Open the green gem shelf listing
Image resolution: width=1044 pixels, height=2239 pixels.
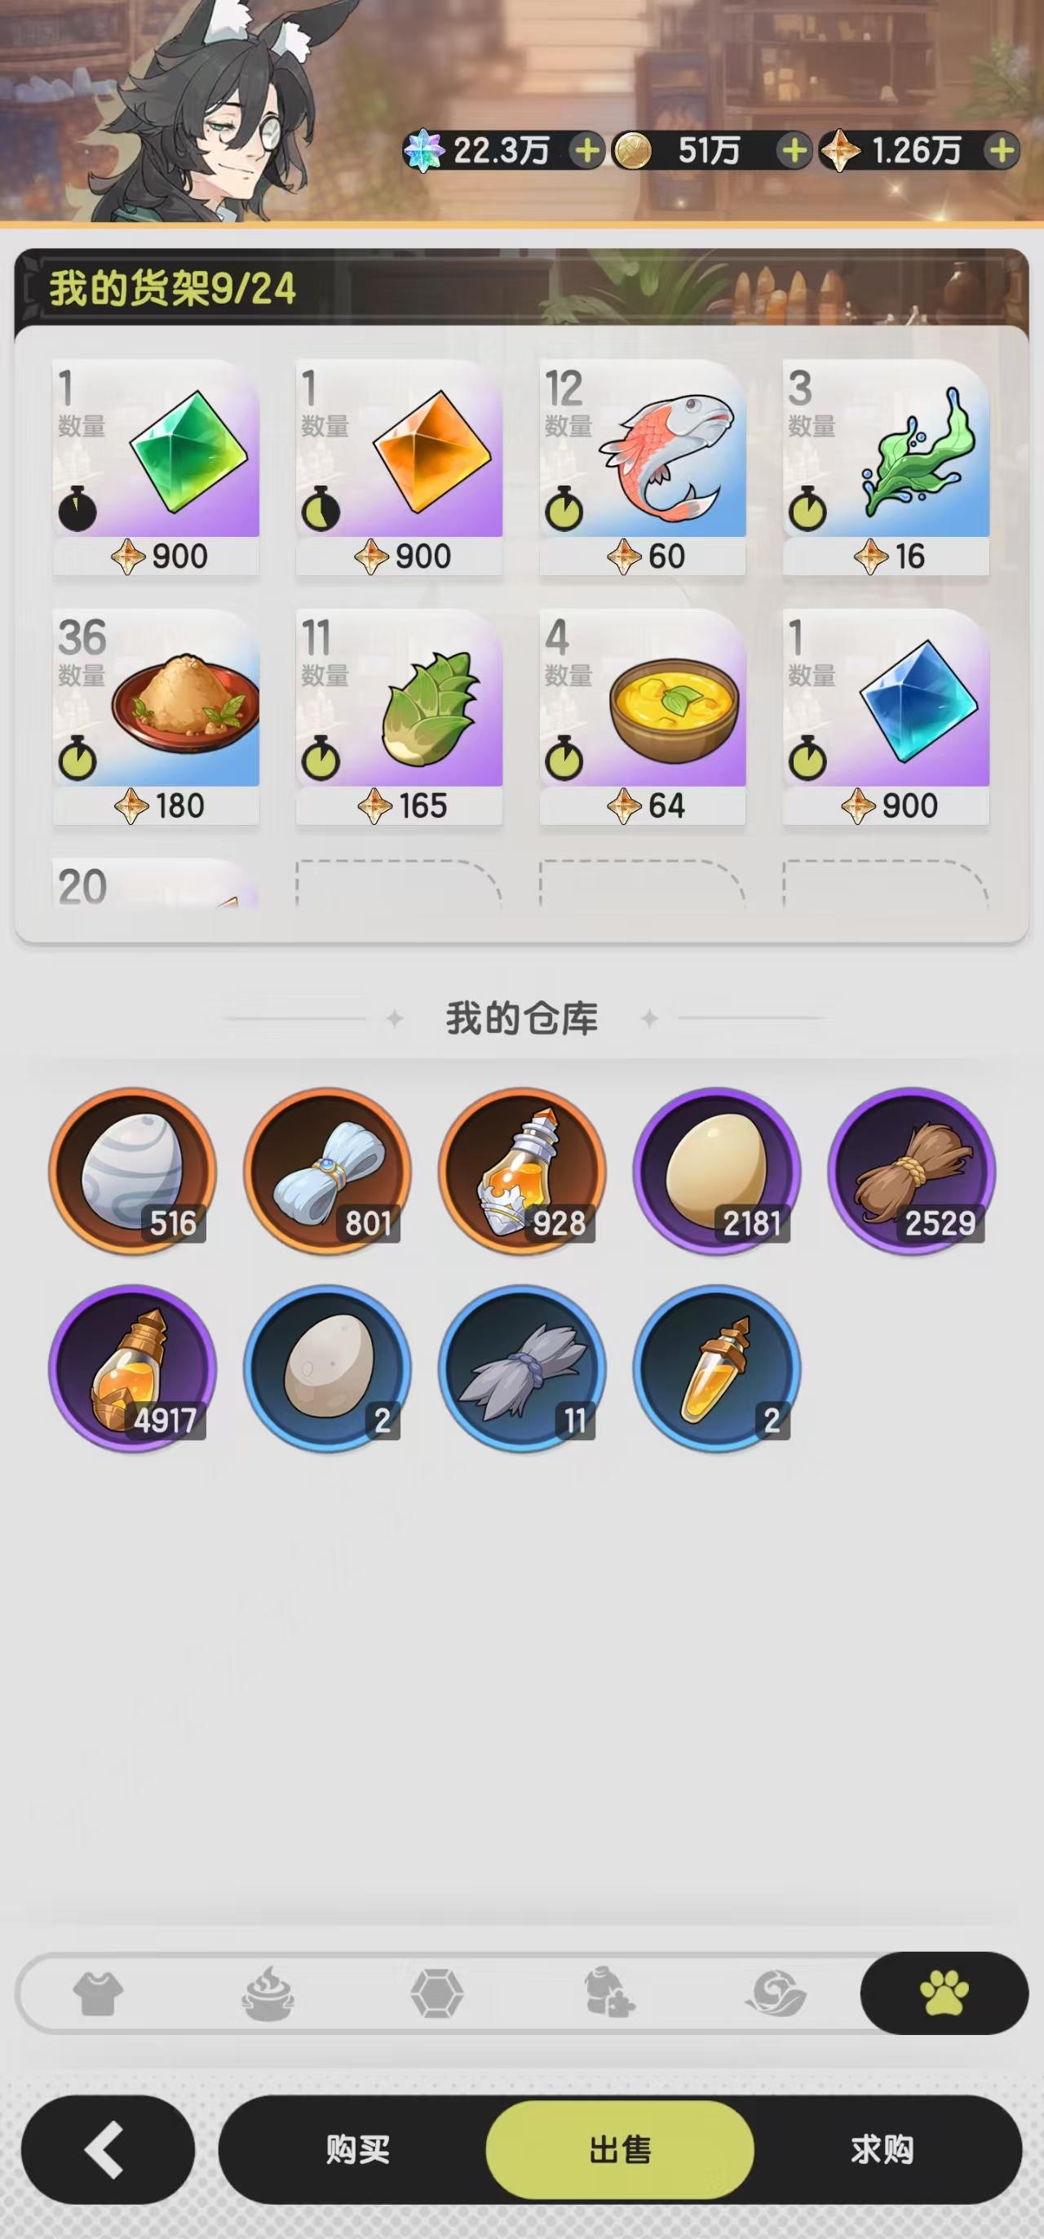157,468
